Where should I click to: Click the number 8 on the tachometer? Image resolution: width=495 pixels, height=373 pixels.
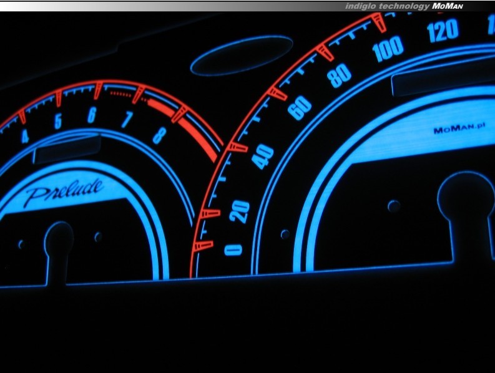click(x=159, y=135)
